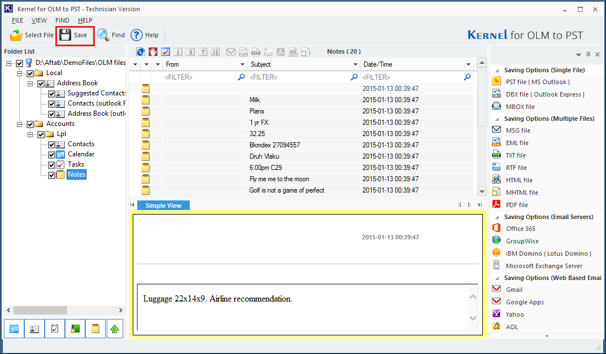The height and width of the screenshot is (354, 606).
Task: Click the From filter input field
Action: (205, 77)
